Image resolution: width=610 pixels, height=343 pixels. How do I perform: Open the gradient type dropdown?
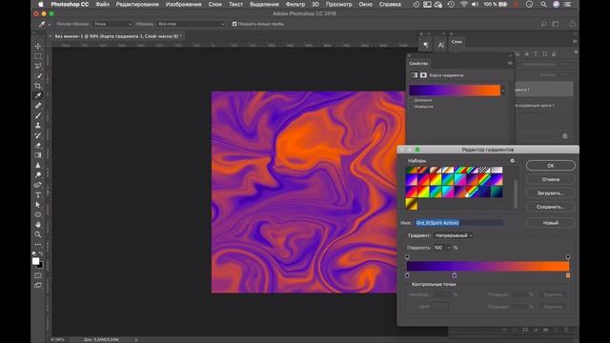click(x=454, y=235)
